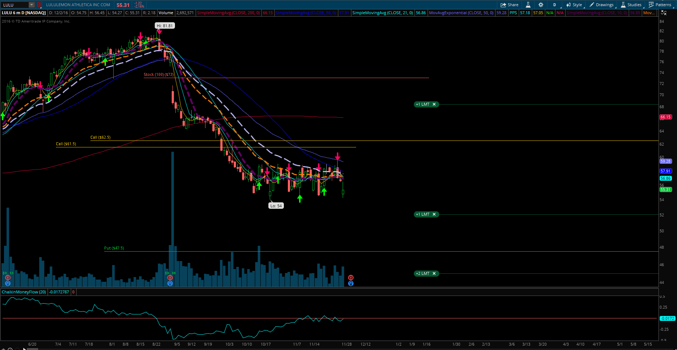Click the 2,692,571 volume value
677x350 pixels.
185,13
